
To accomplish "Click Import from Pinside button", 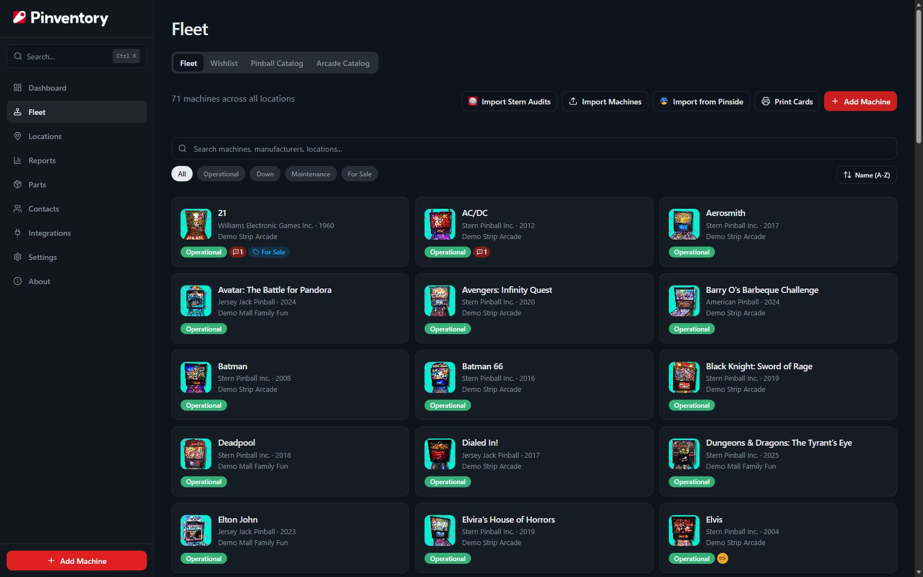I will tap(701, 102).
